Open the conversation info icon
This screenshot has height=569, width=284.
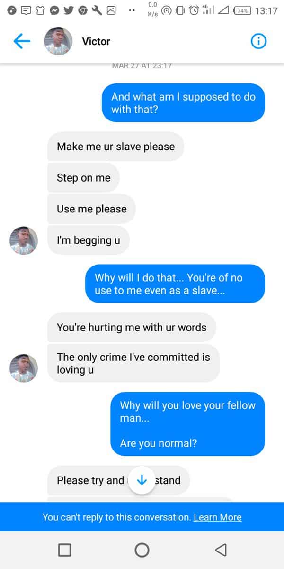[x=258, y=42]
